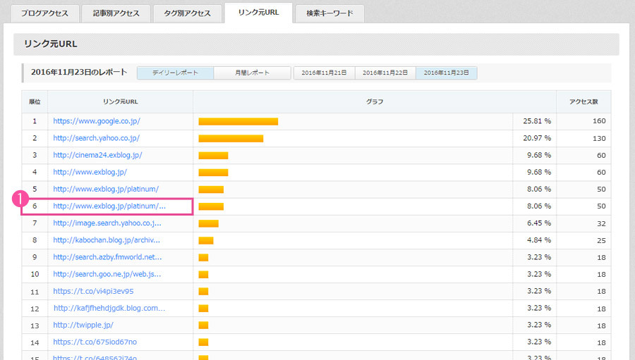Image resolution: width=635 pixels, height=360 pixels.
Task: Click the access count 130
Action: tap(599, 138)
